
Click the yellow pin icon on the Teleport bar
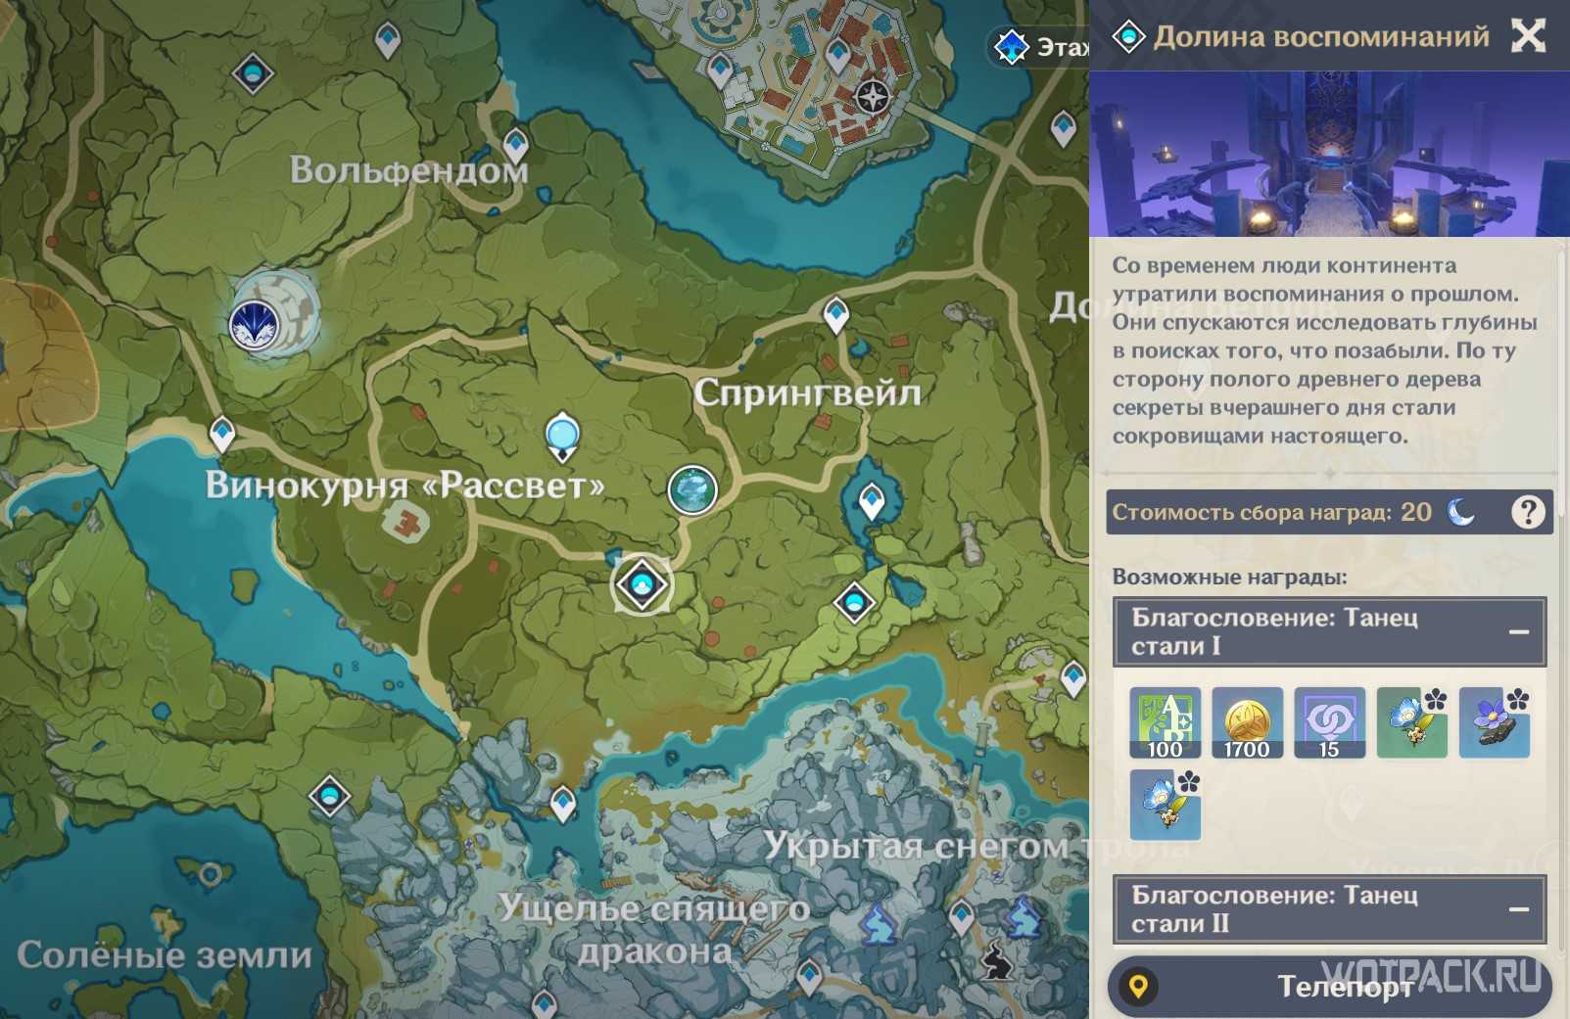pos(1138,986)
